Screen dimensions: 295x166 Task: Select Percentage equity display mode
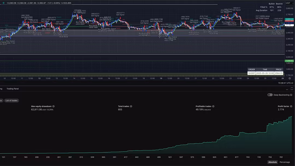click(x=285, y=162)
